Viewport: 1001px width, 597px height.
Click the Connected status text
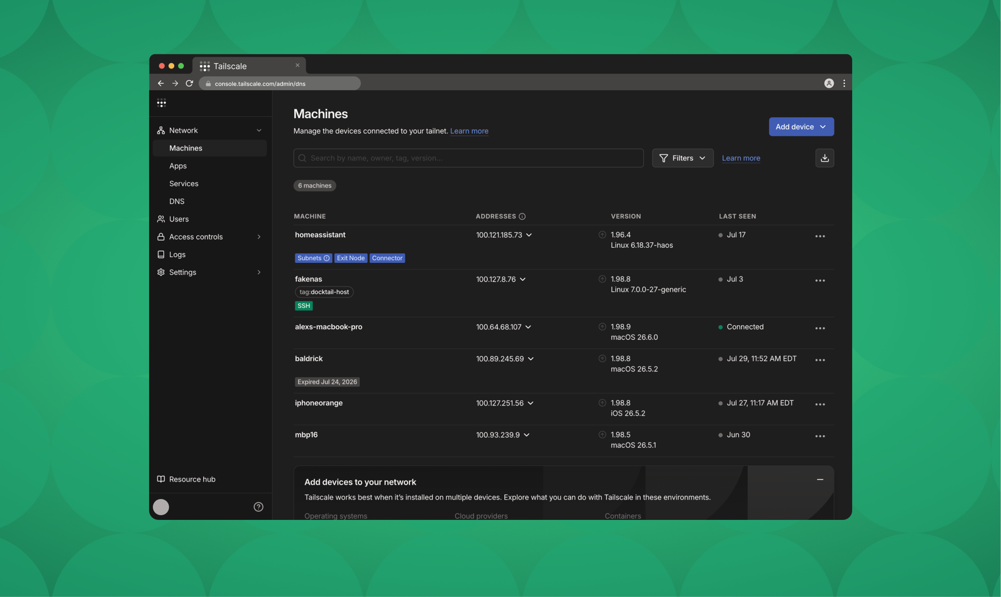(x=745, y=327)
